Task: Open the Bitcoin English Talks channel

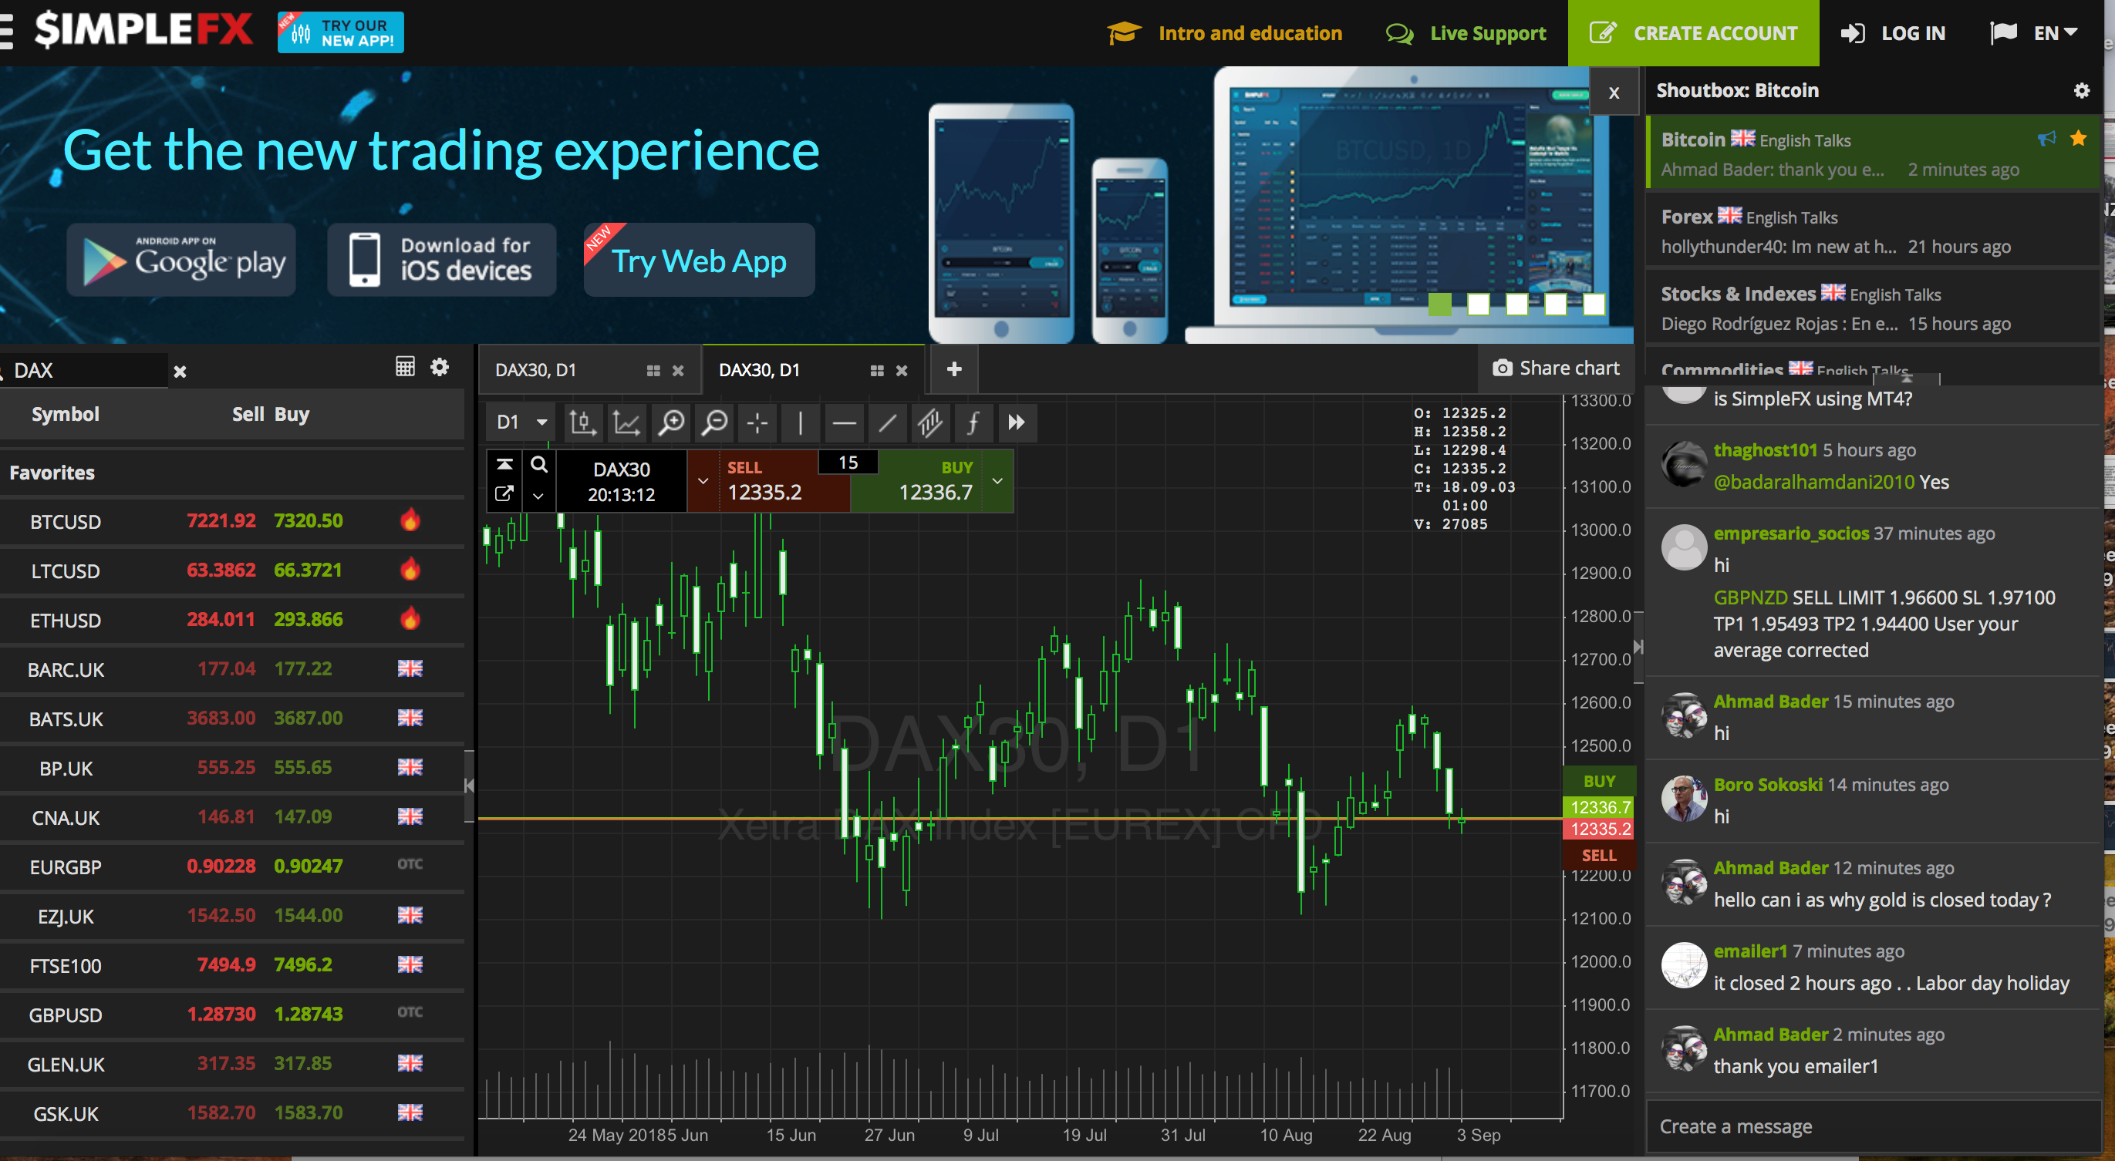Action: point(1873,153)
